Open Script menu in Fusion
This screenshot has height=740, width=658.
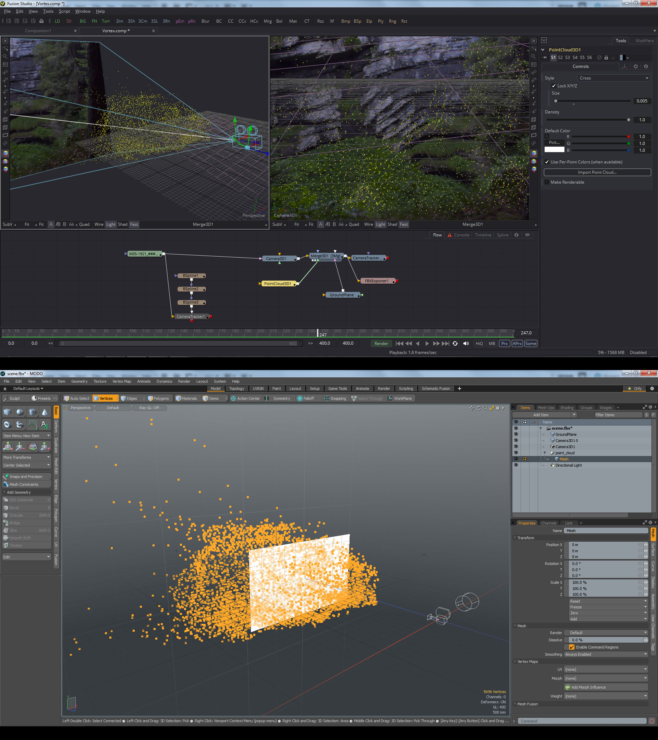pos(64,11)
